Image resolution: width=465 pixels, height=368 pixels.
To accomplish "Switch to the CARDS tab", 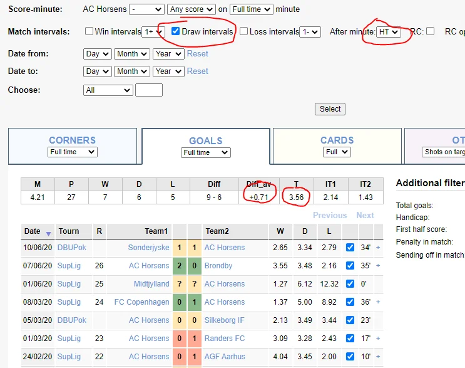I will pos(337,140).
